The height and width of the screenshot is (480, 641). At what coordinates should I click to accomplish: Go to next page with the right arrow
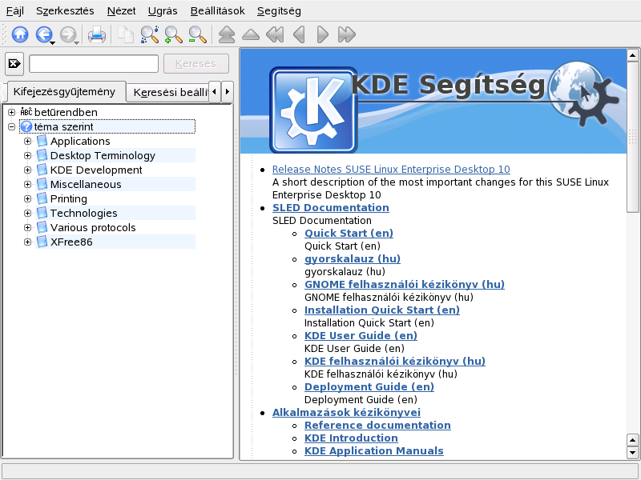[323, 34]
